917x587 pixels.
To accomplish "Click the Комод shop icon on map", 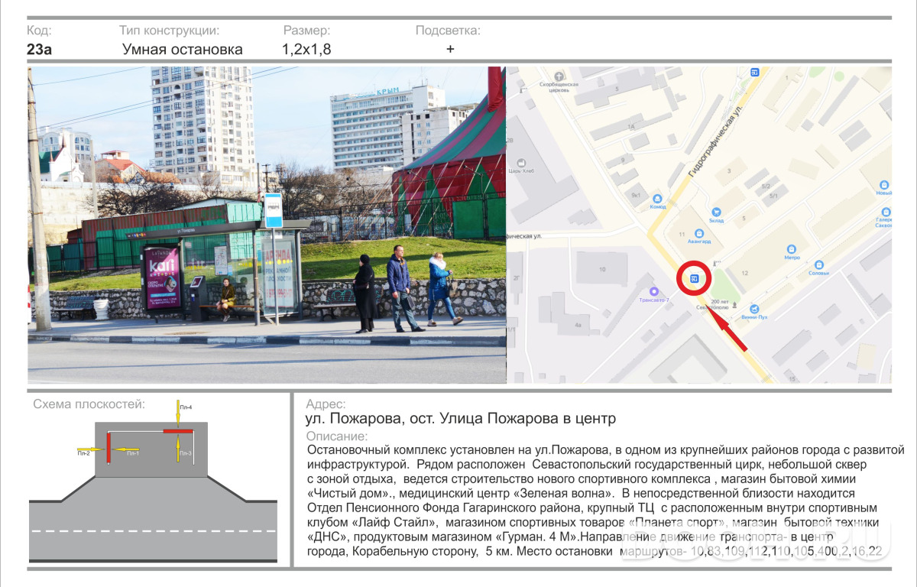I will click(657, 198).
